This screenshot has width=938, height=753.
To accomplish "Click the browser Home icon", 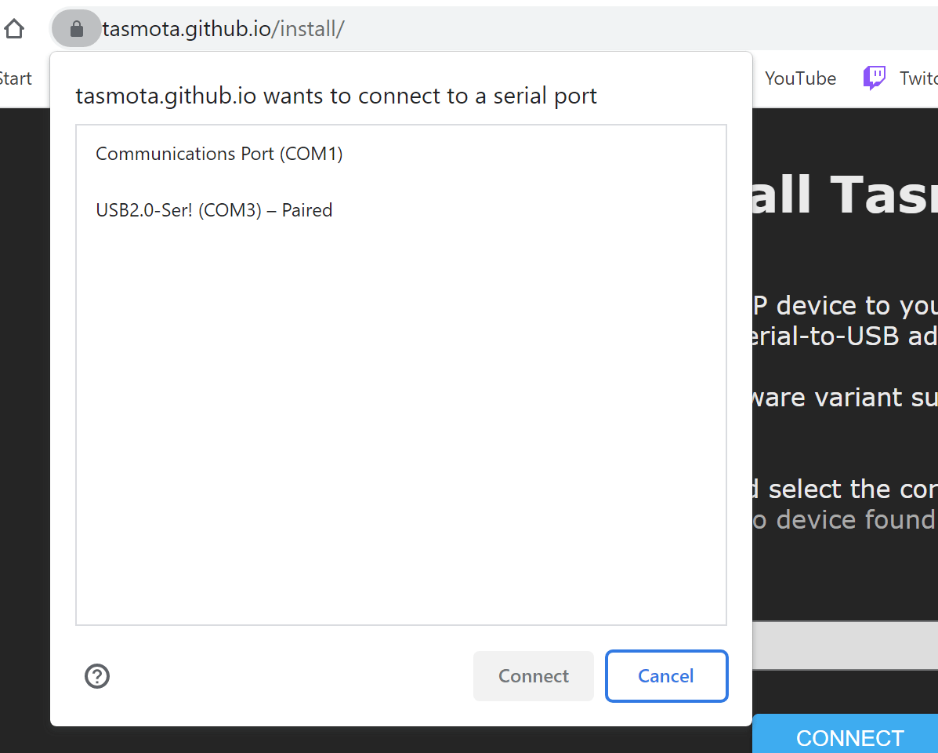I will pyautogui.click(x=13, y=28).
